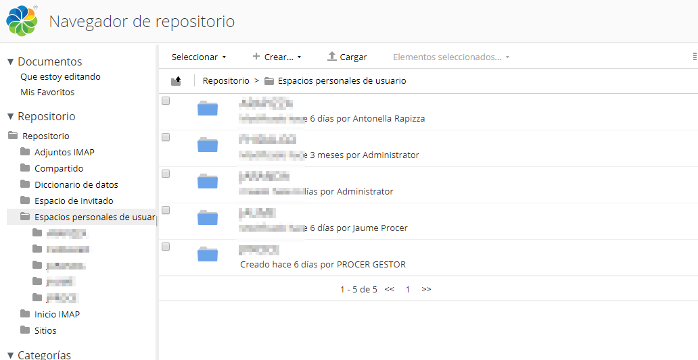Select page 1 in pagination
Viewport: 698px width, 360px height.
click(408, 289)
